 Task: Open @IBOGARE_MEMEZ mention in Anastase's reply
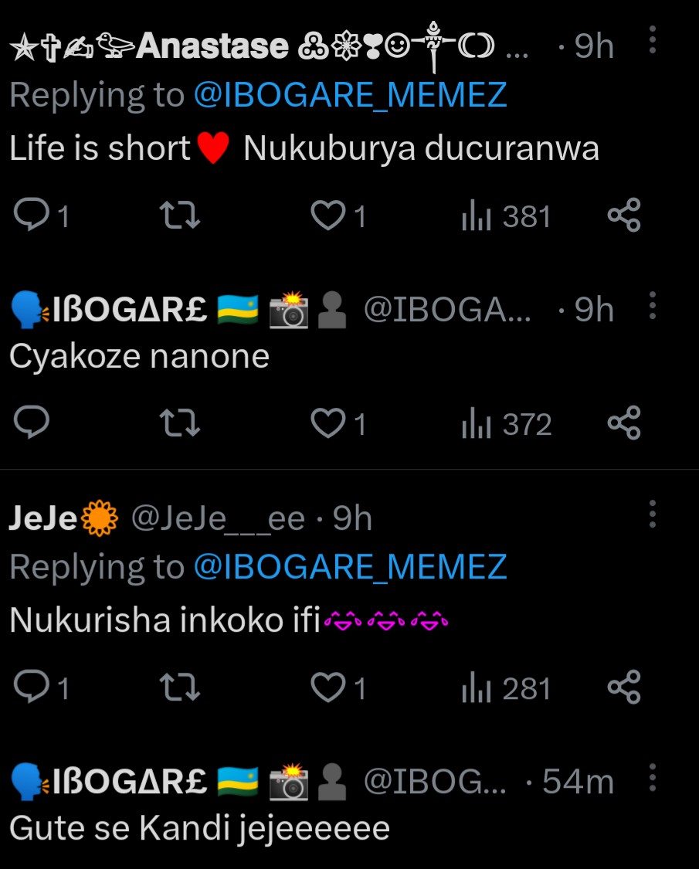(x=349, y=95)
